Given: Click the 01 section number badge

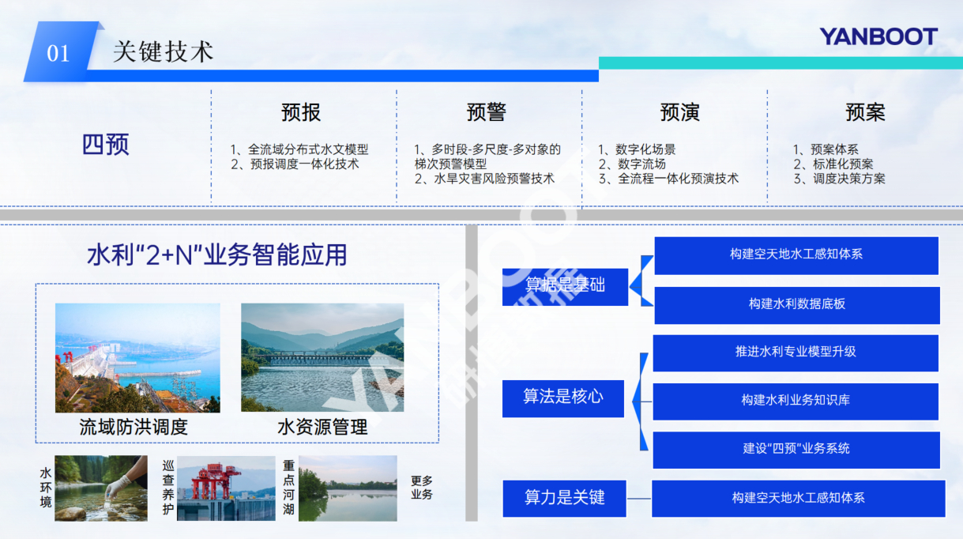Looking at the screenshot, I should (x=59, y=53).
